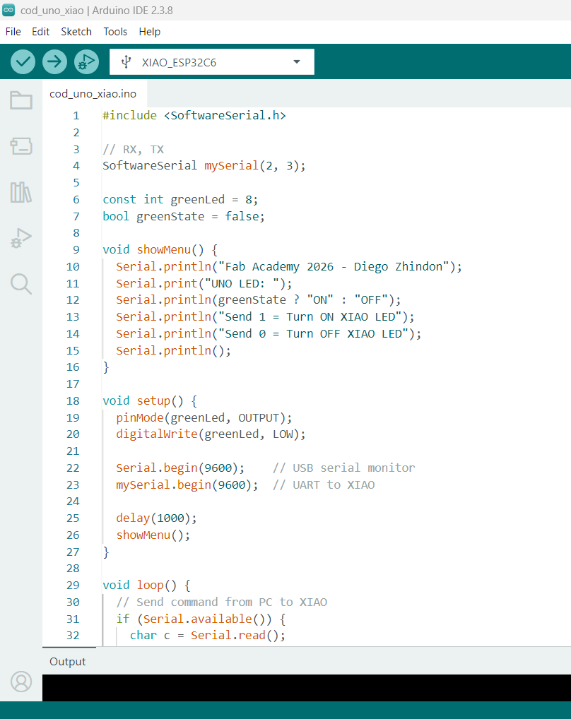Open the Boards Manager sidebar icon

[x=20, y=146]
